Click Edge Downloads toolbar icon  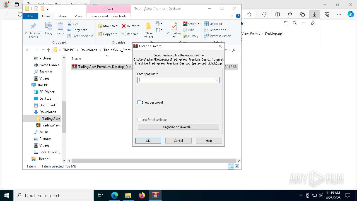click(315, 14)
